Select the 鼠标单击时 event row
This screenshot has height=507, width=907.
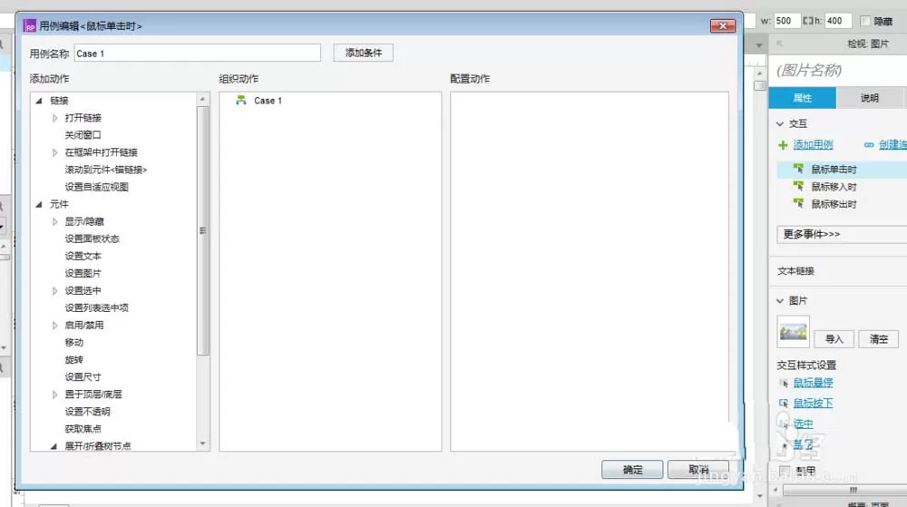coord(842,170)
